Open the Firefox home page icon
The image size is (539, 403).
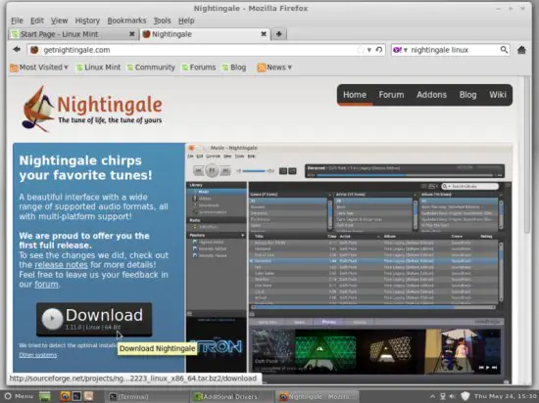(x=521, y=50)
